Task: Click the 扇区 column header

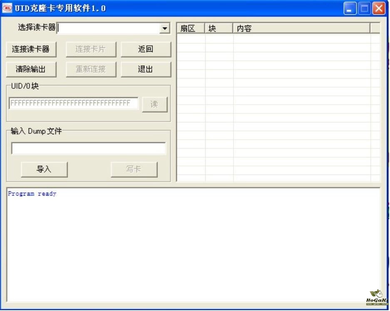Action: click(191, 28)
